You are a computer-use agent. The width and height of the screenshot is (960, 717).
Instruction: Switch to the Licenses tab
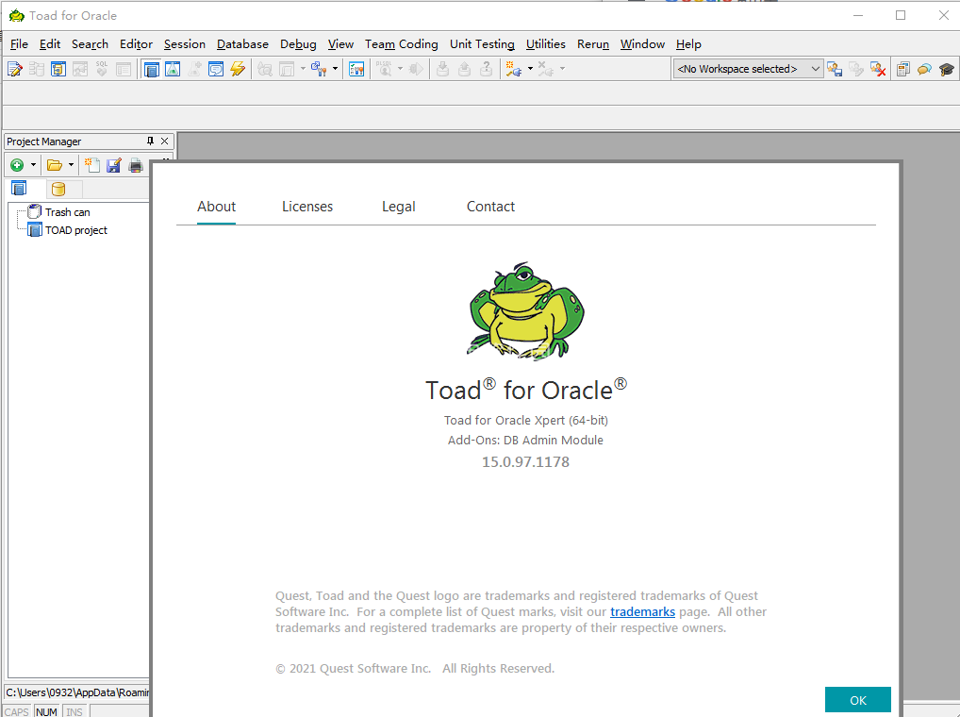(x=307, y=207)
